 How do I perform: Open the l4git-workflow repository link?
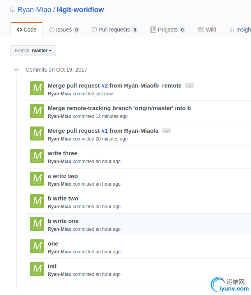click(x=80, y=10)
